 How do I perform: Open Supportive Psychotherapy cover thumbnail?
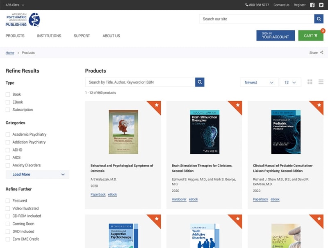(123, 236)
